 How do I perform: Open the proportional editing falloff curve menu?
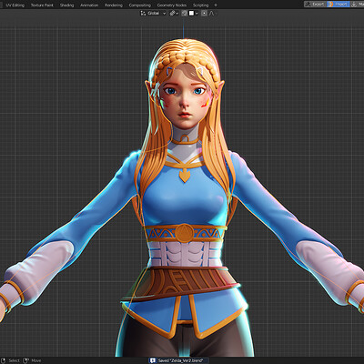[x=212, y=14]
